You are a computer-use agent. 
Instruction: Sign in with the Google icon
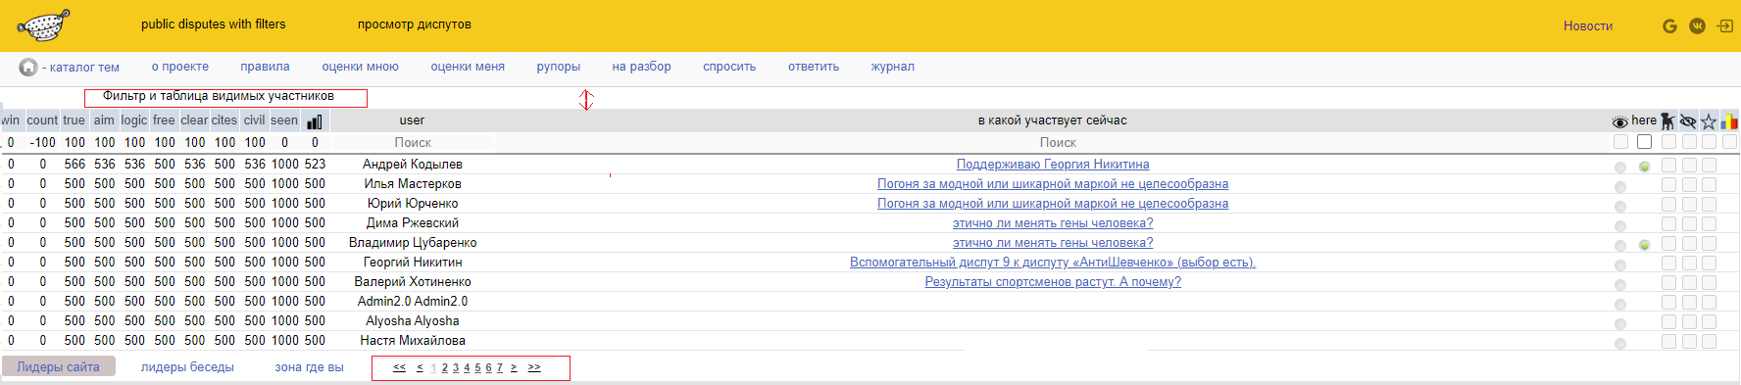coord(1670,25)
